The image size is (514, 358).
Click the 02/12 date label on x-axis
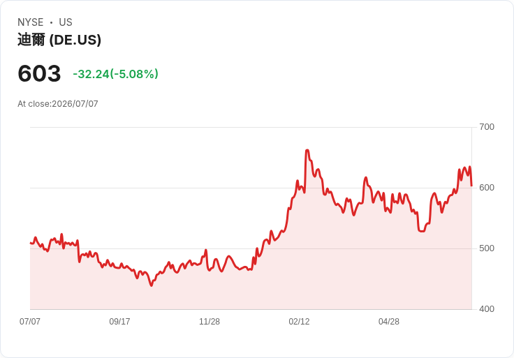[299, 322]
